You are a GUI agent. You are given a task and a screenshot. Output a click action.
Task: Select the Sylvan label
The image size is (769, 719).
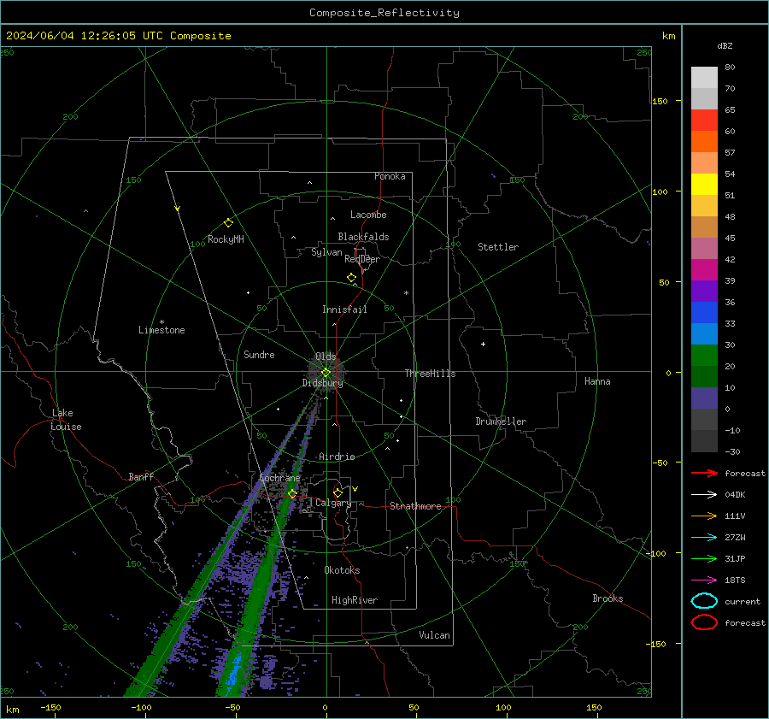coord(326,252)
